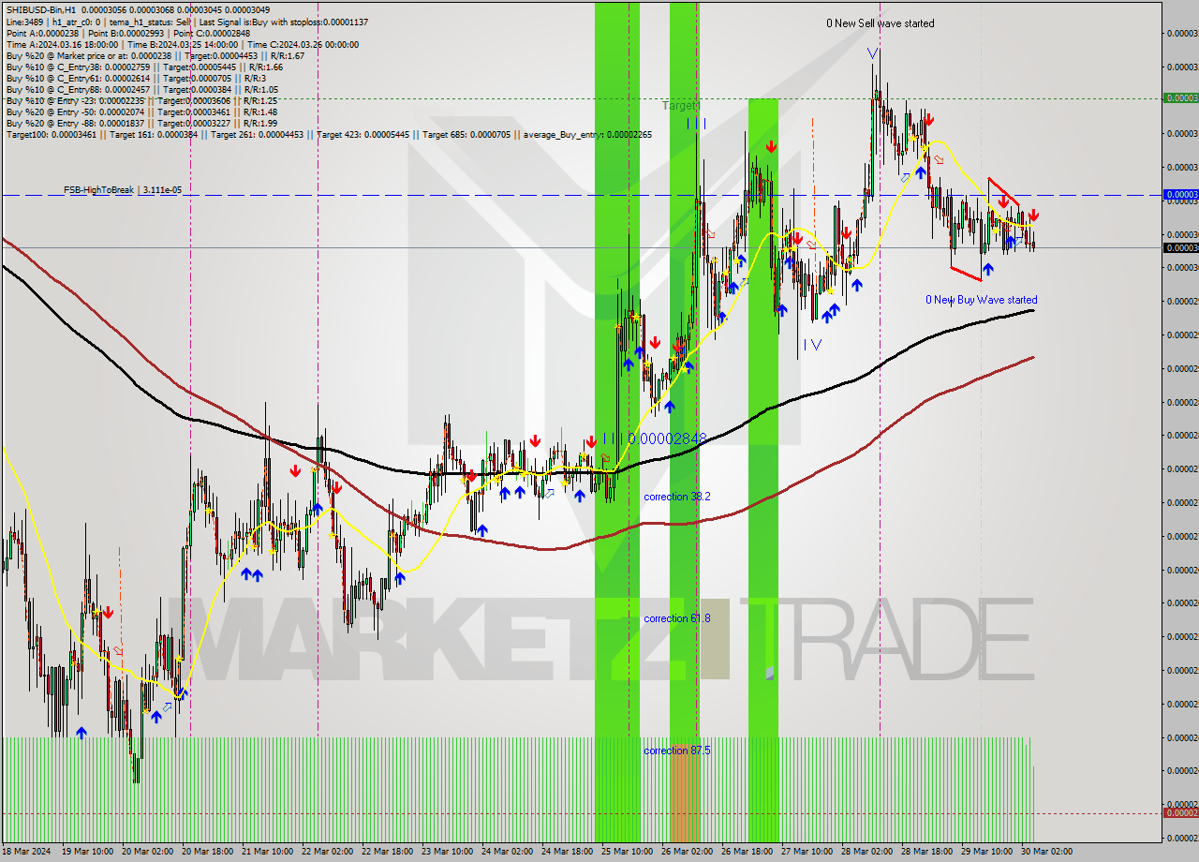The width and height of the screenshot is (1199, 862).
Task: Click the '28 Mar 02:00' time axis label
Action: [866, 852]
